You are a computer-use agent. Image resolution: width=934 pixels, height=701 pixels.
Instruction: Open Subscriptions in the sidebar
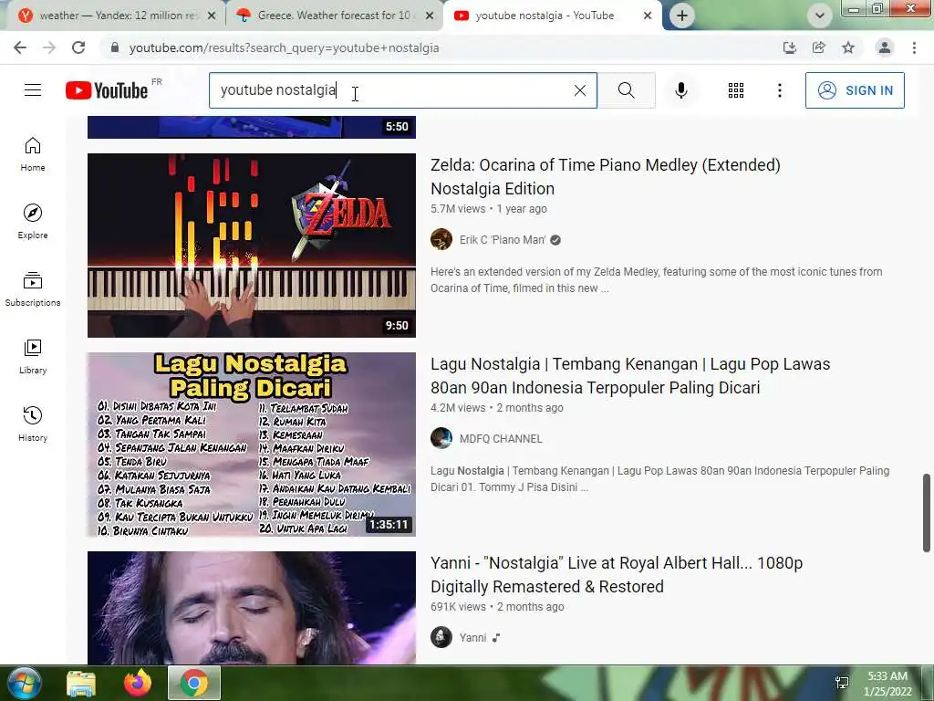33,289
